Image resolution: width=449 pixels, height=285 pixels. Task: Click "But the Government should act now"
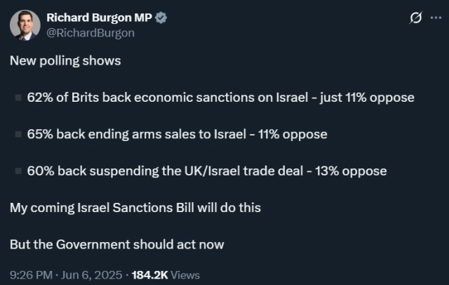(x=117, y=244)
